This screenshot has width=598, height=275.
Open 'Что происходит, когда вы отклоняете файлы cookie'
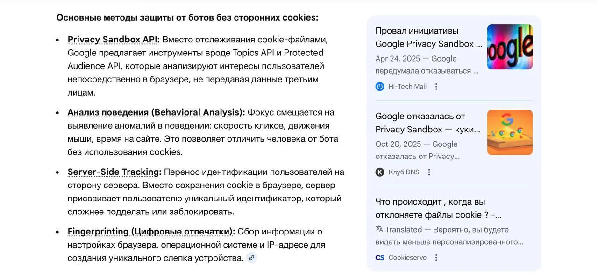[438, 208]
